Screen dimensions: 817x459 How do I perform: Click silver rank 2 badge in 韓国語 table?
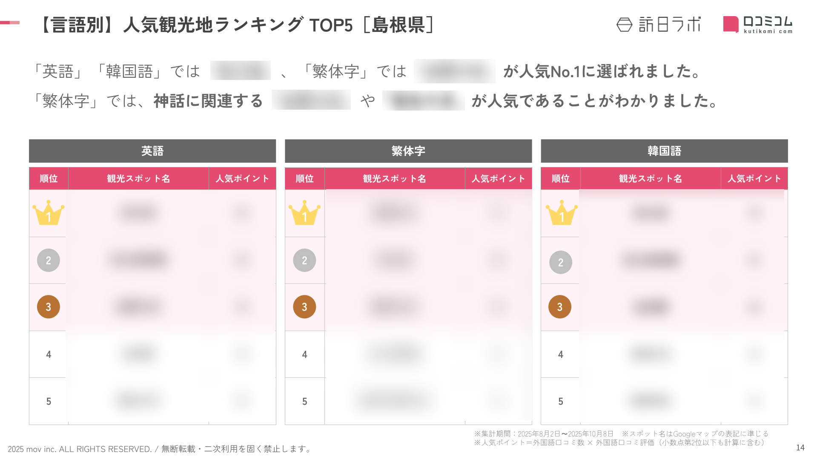[561, 262]
